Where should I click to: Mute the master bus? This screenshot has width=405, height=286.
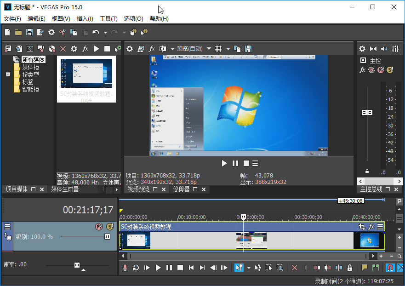pyautogui.click(x=381, y=70)
